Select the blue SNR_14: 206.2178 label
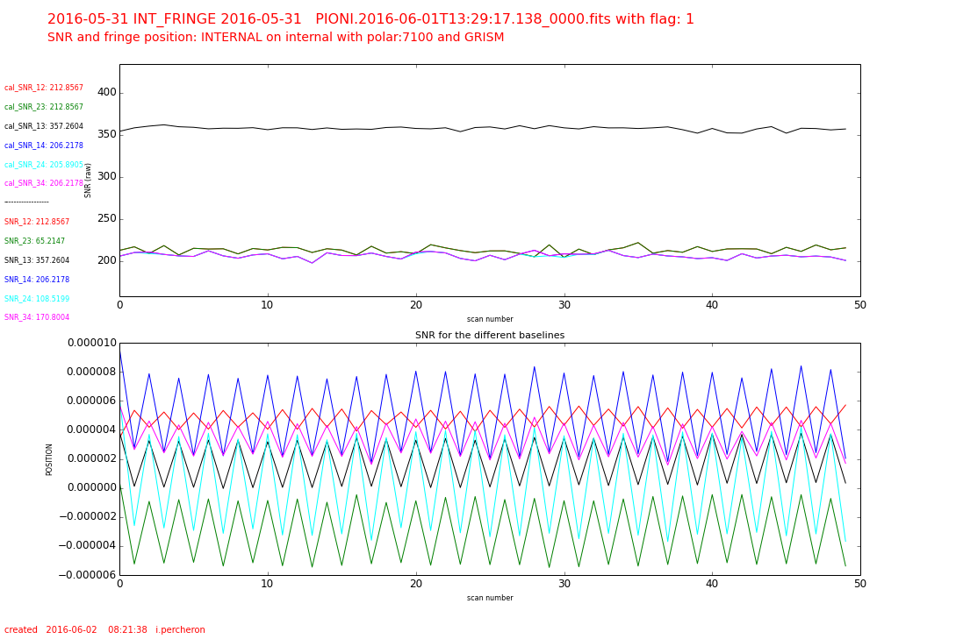 [x=37, y=280]
